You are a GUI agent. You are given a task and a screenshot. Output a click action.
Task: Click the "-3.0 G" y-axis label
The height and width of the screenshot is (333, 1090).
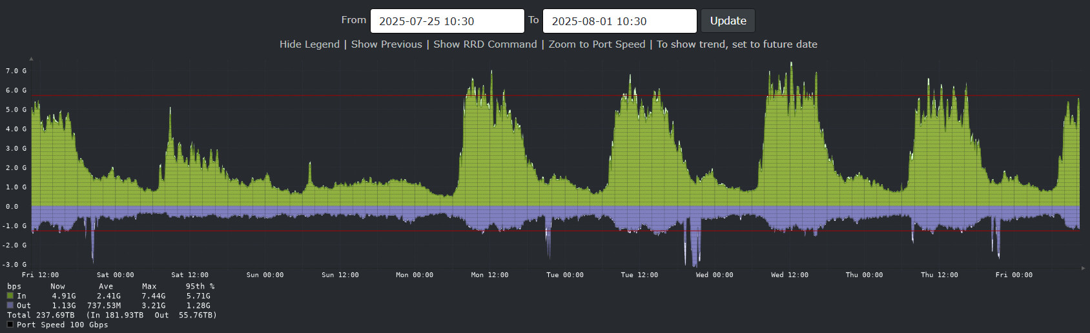(15, 265)
